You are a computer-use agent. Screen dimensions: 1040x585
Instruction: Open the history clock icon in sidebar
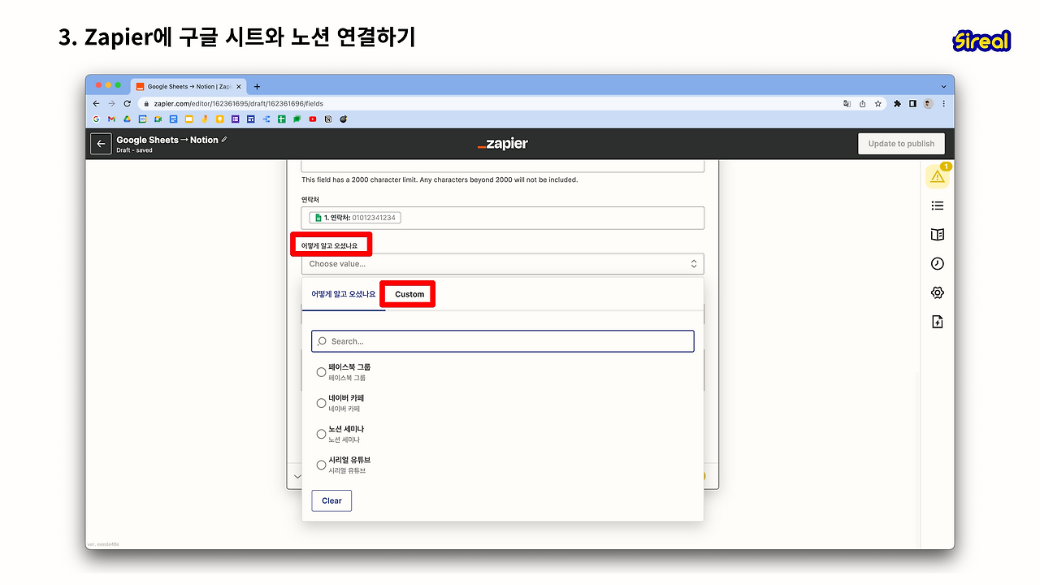pyautogui.click(x=938, y=264)
